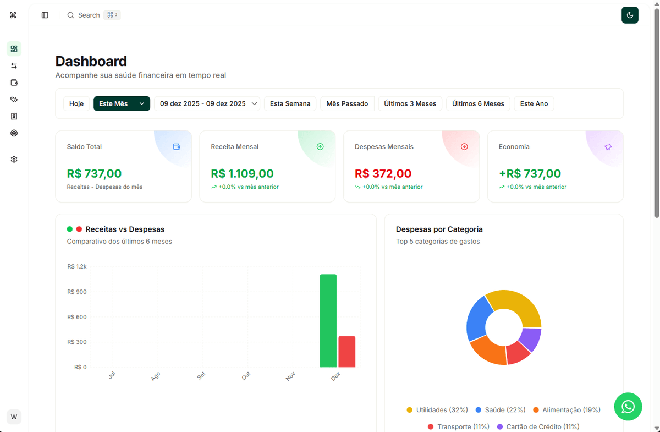Switch to the Últimos 6 Meses view
The width and height of the screenshot is (660, 432).
point(478,103)
